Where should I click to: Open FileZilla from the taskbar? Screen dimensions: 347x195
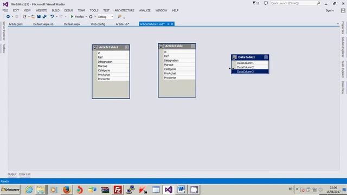tap(118, 190)
